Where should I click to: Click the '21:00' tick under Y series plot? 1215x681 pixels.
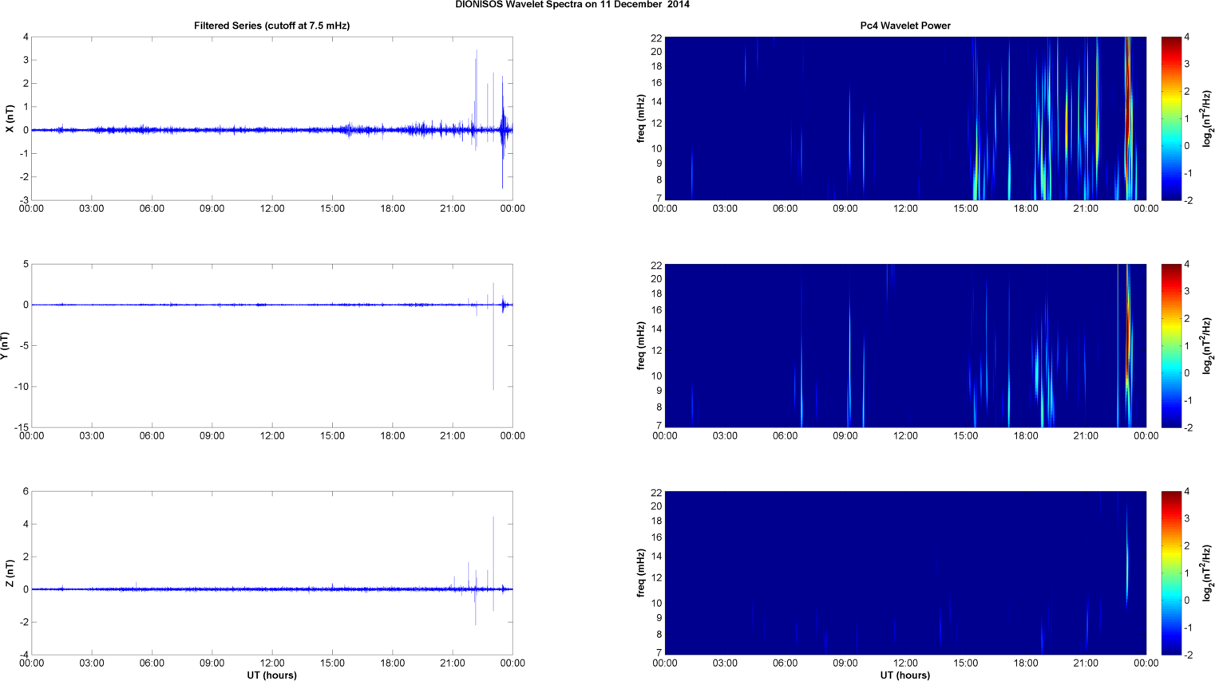click(453, 436)
